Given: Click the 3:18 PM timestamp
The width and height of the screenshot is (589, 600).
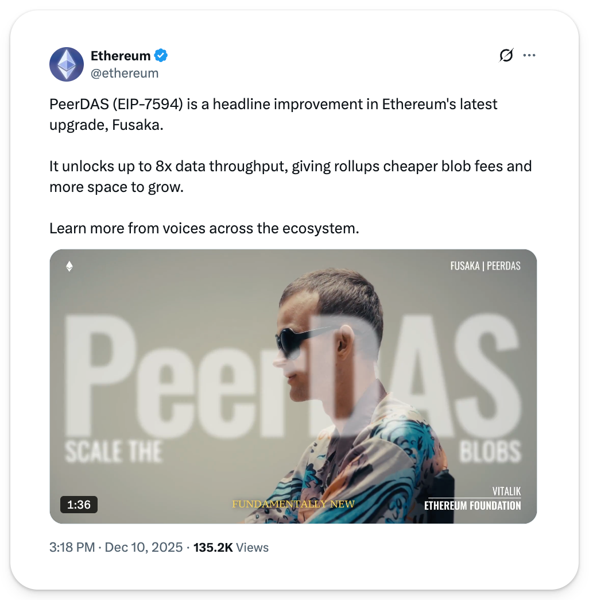Looking at the screenshot, I should (x=72, y=547).
